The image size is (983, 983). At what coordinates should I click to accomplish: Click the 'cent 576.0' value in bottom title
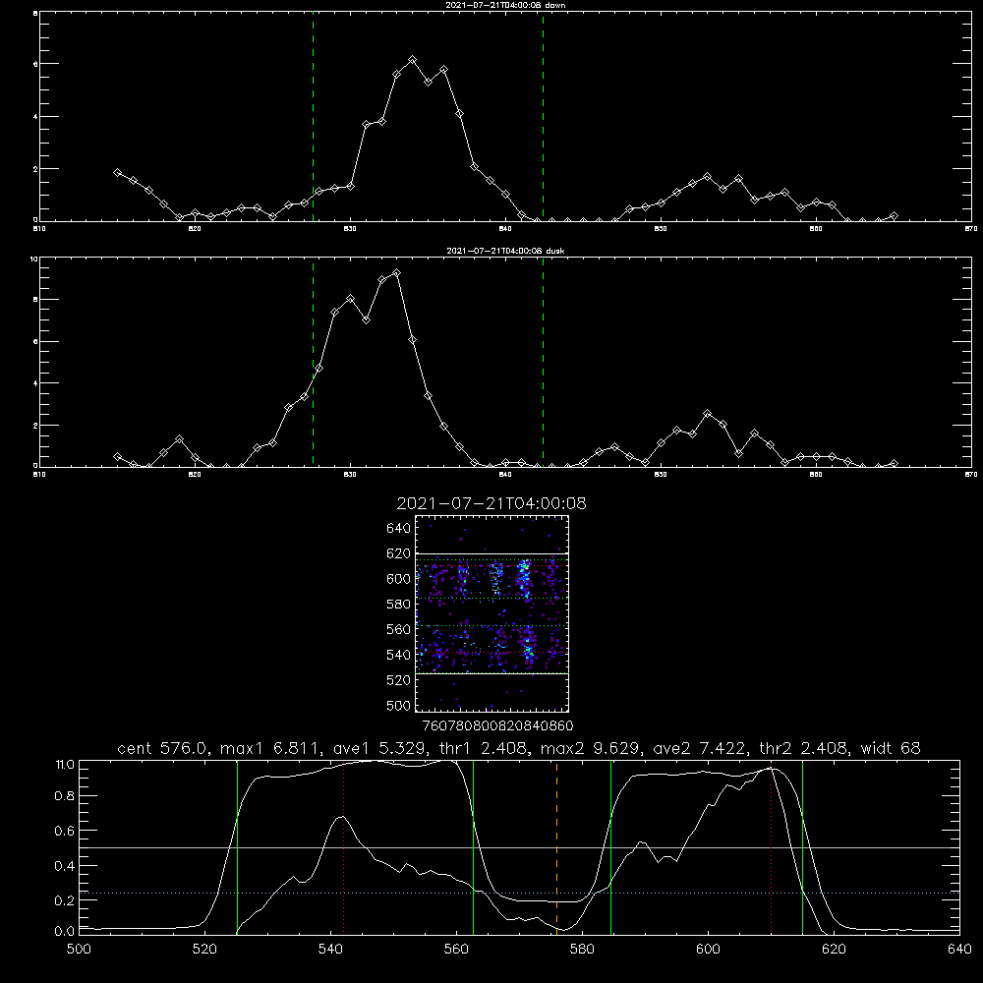point(160,748)
